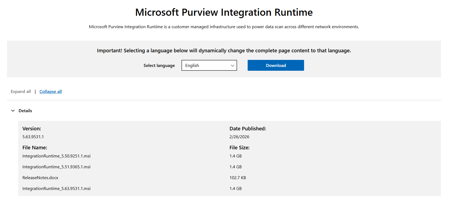450x200 pixels.
Task: Click file name IntegrationRuntime_5.51.9365.1.msi
Action: tap(56, 167)
